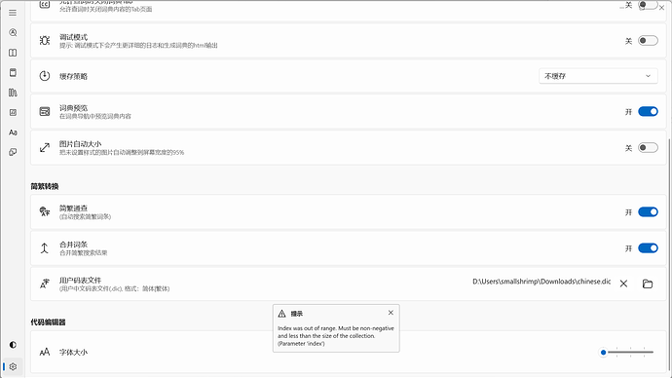
Task: Open the Aa font sidebar icon
Action: [13, 132]
